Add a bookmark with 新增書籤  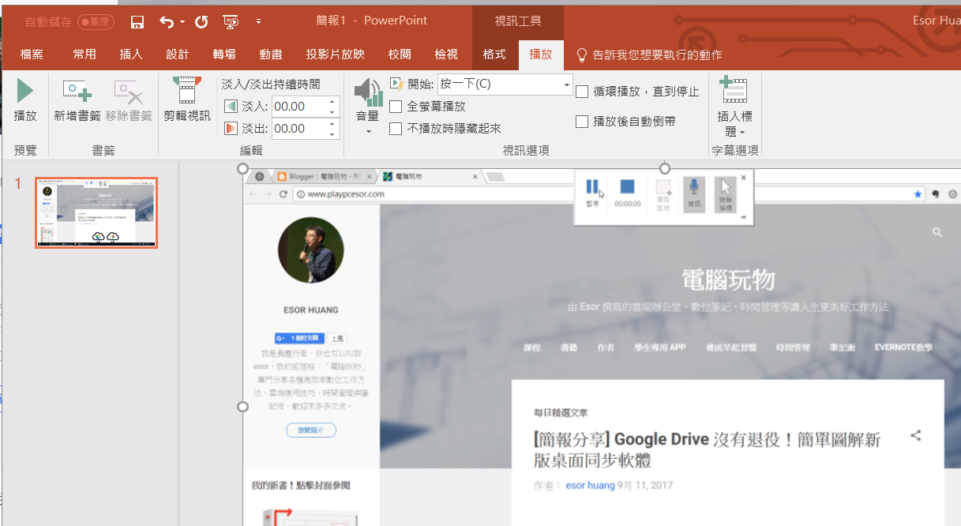pyautogui.click(x=77, y=100)
